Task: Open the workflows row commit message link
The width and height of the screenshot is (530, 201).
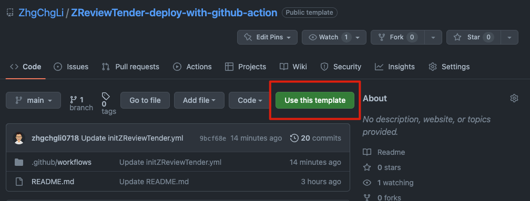Action: pos(170,162)
